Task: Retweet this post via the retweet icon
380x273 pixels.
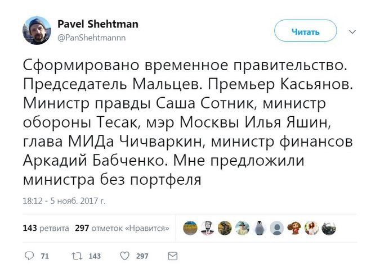Action: coord(77,256)
